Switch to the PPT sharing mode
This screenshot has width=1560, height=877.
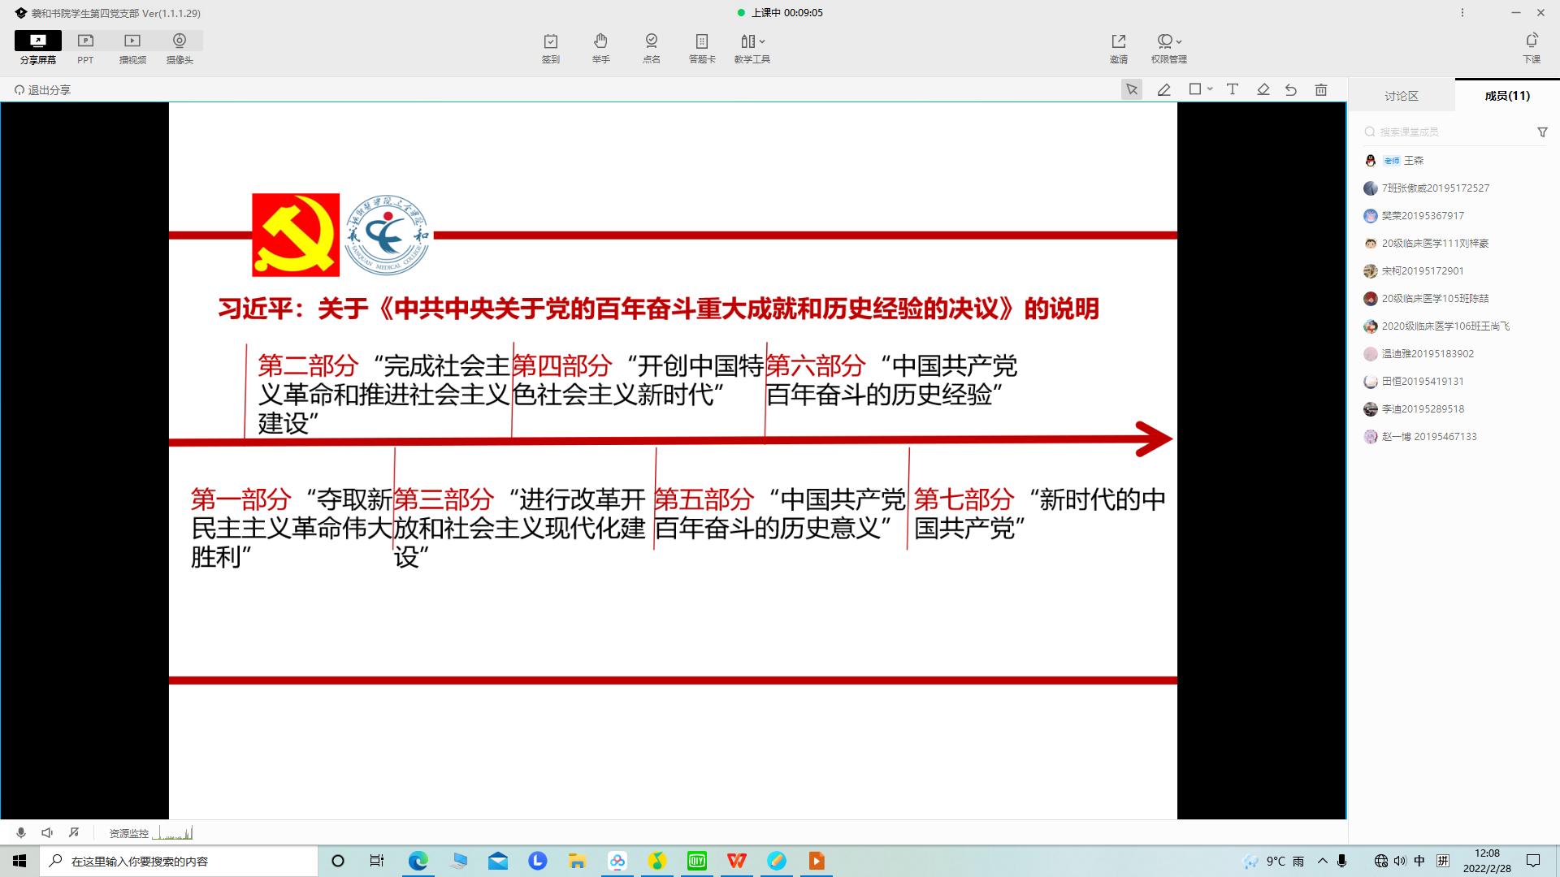pos(85,48)
